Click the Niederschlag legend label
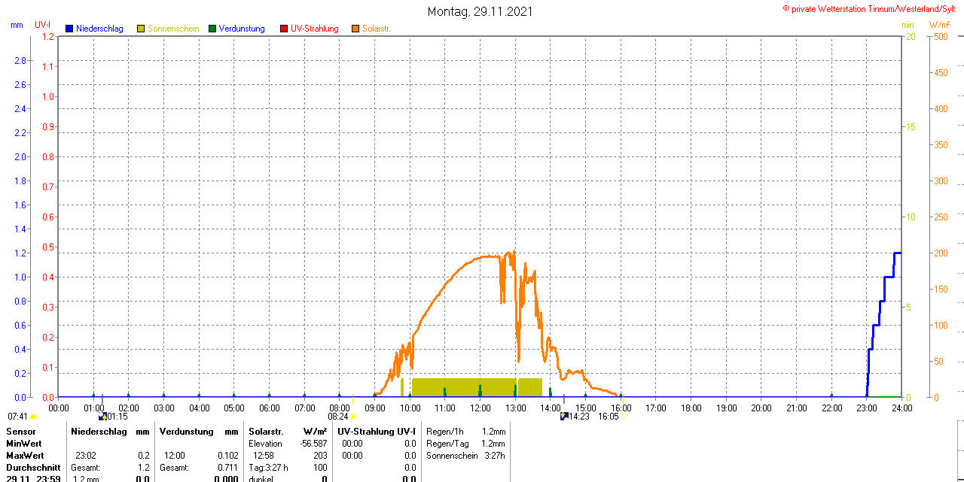This screenshot has width=964, height=482. tap(99, 29)
